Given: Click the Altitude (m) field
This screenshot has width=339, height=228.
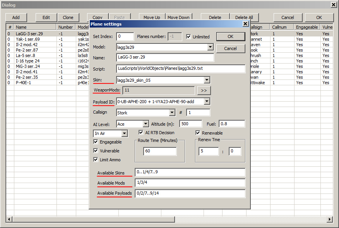Looking at the screenshot, I should (191, 124).
